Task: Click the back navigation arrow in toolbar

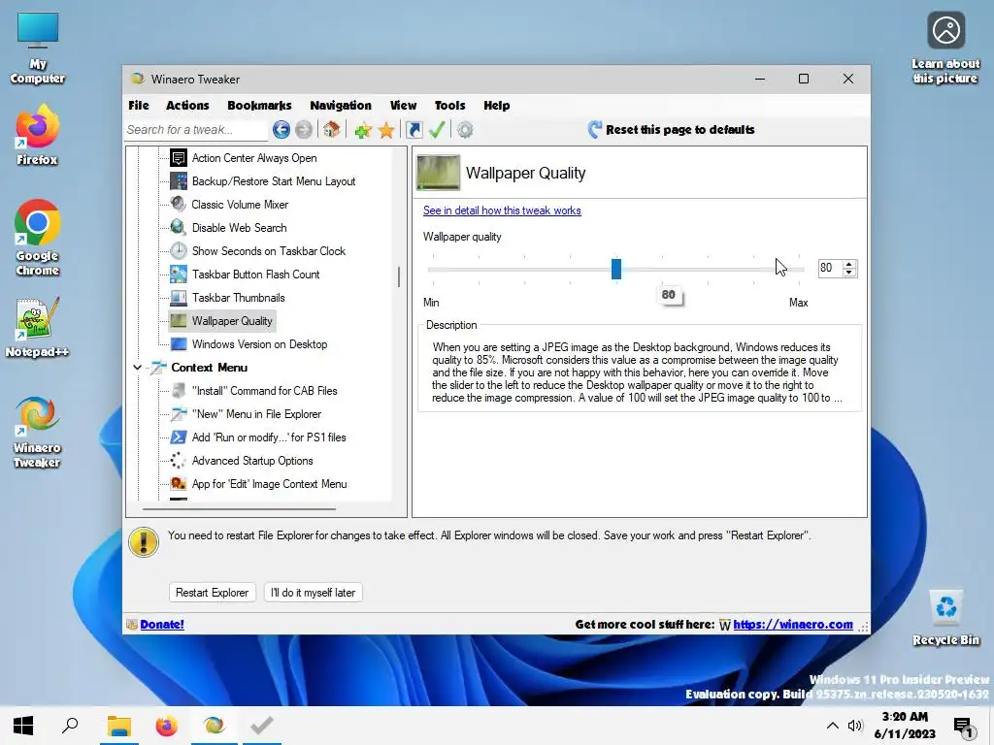Action: click(x=282, y=130)
